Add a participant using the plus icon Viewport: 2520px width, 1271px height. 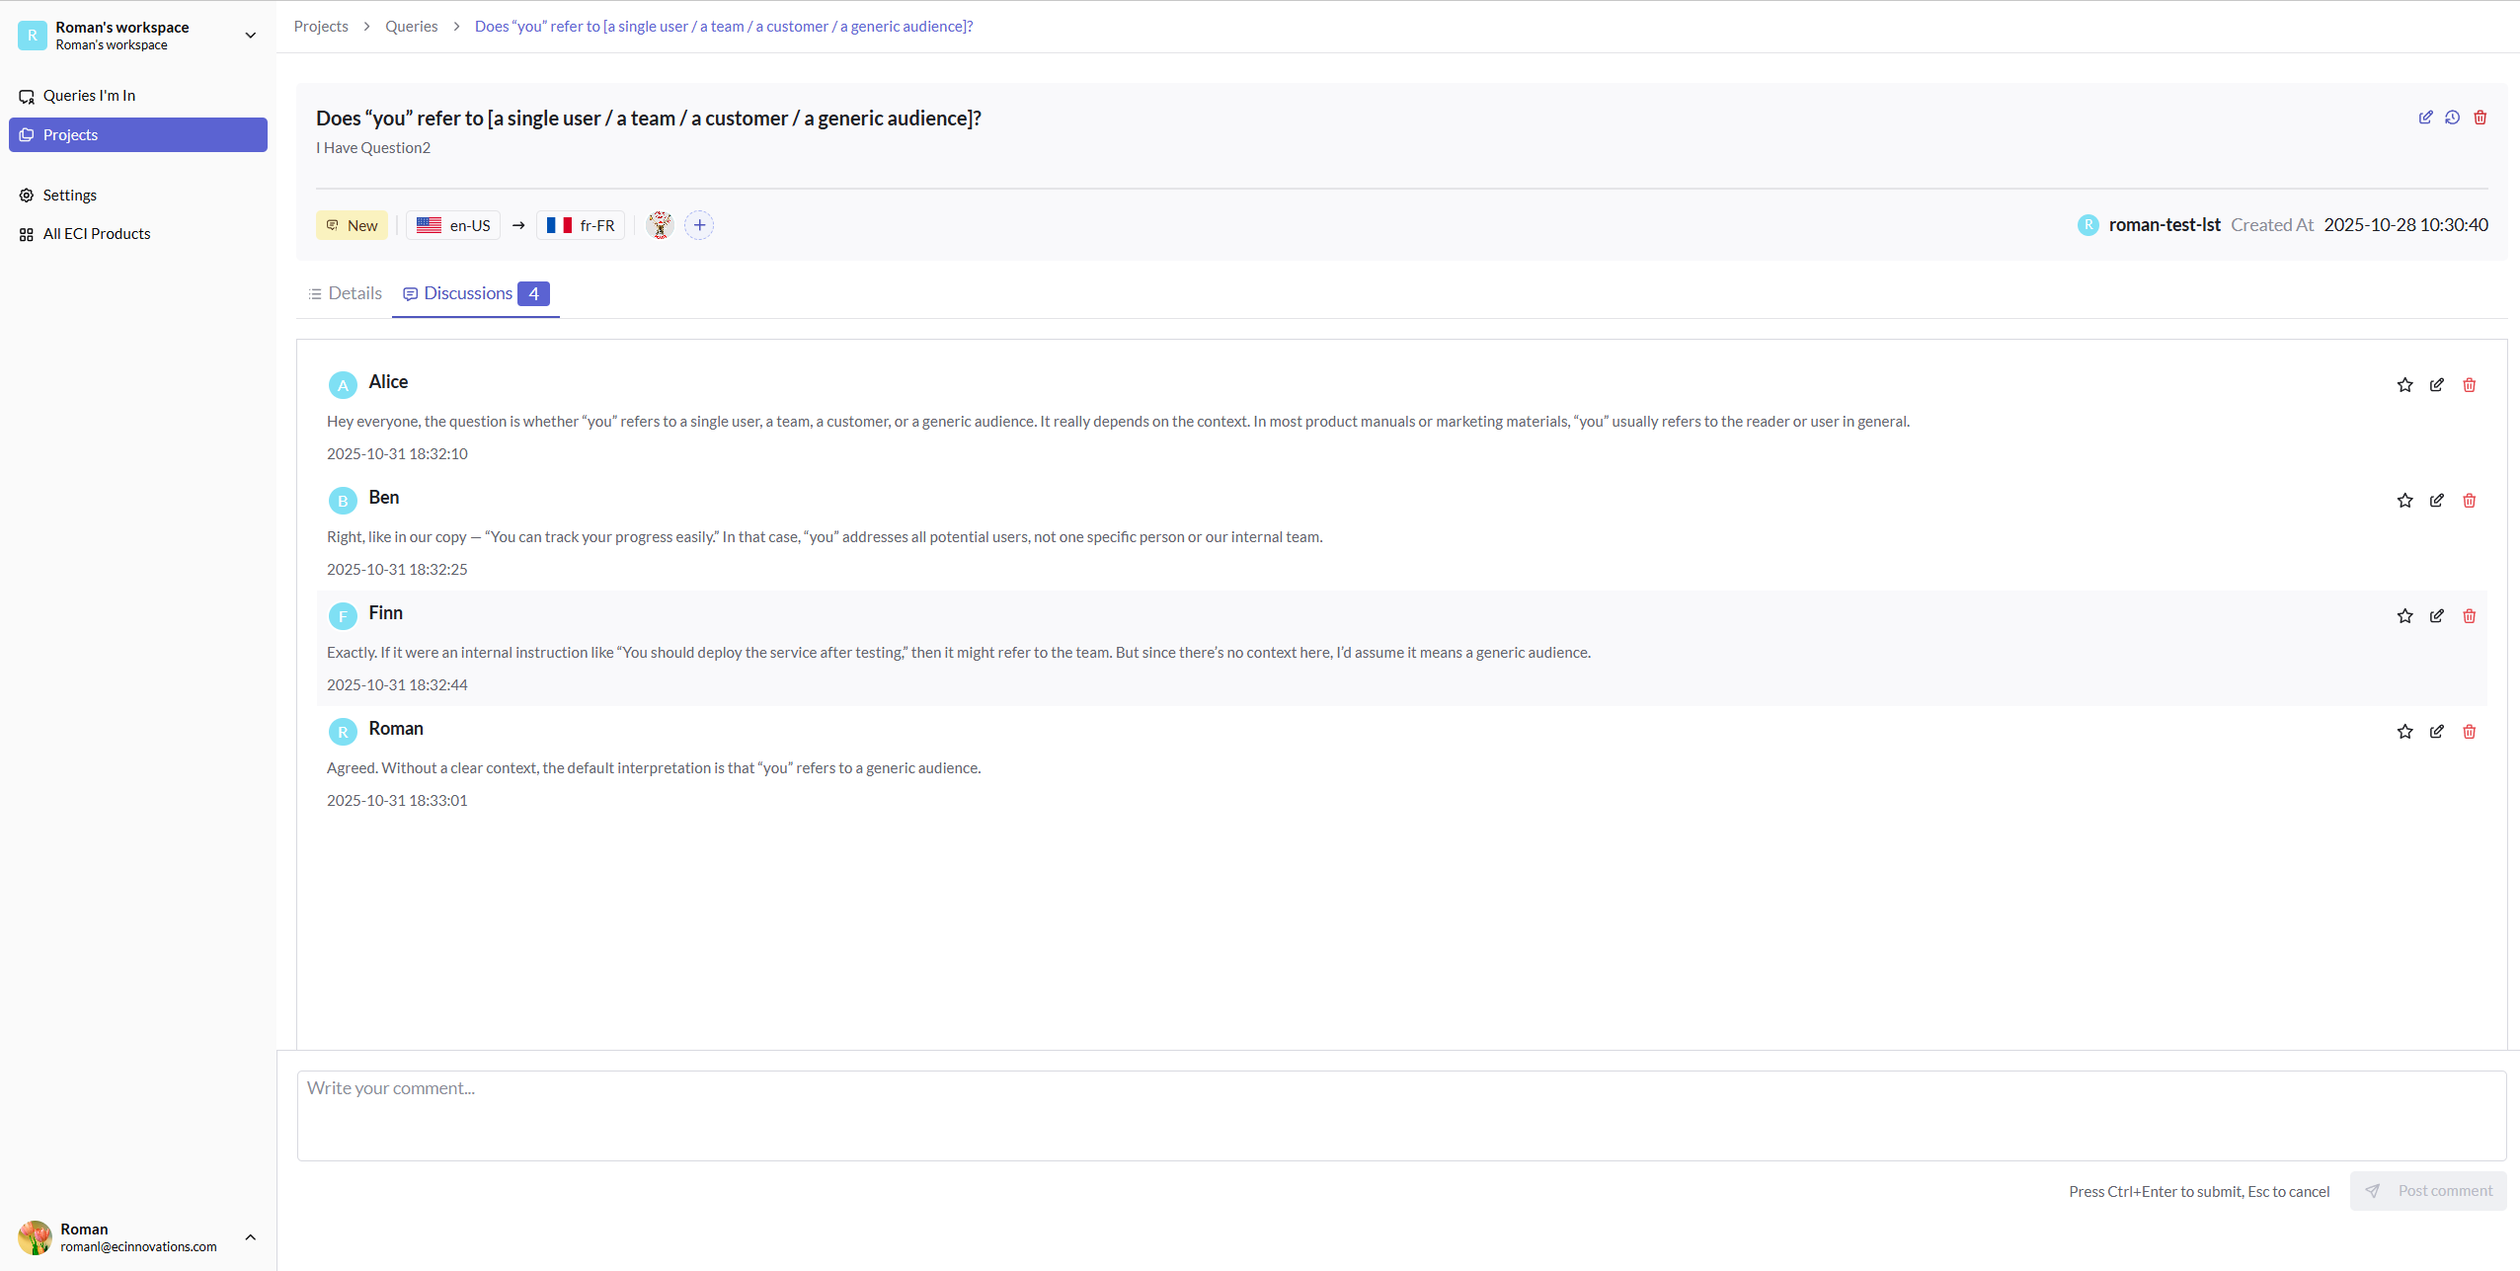click(x=699, y=224)
